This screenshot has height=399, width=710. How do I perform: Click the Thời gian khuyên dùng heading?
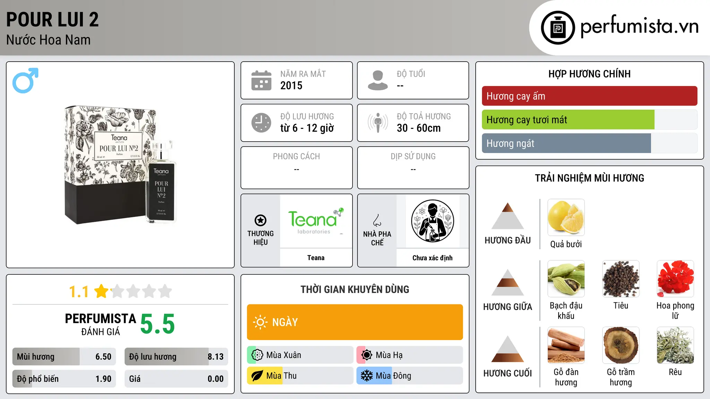[x=355, y=289]
